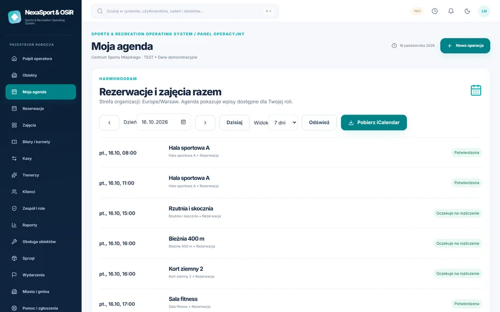Open the history clock icon in top bar
500x312 pixels.
pos(434,11)
